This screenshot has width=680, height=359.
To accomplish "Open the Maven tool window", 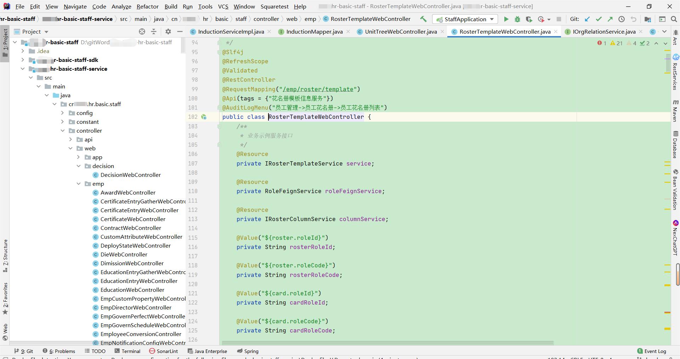I will 675,110.
